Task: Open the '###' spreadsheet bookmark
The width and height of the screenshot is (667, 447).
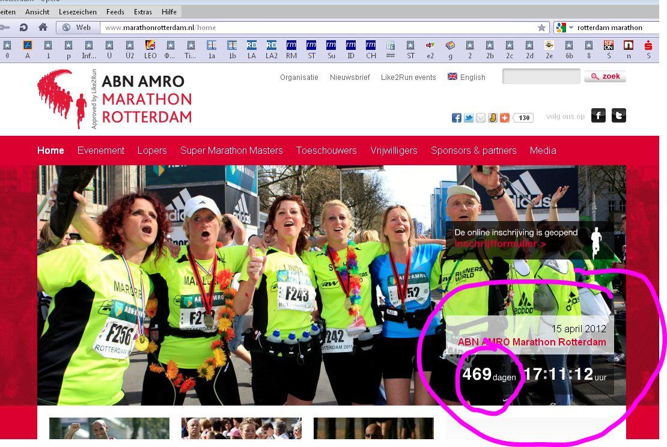Action: click(x=391, y=49)
